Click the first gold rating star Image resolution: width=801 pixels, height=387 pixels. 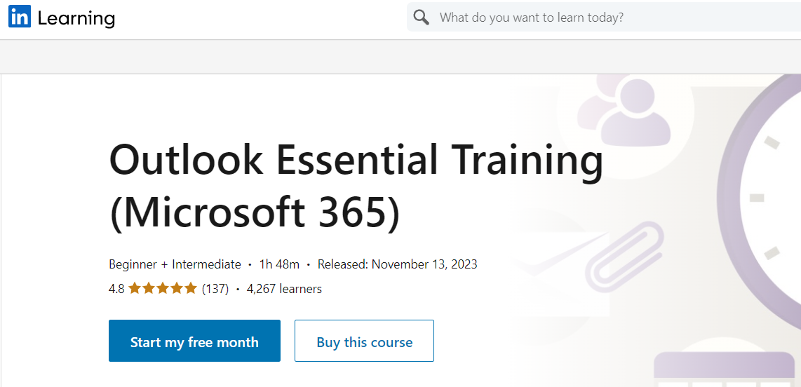(135, 288)
